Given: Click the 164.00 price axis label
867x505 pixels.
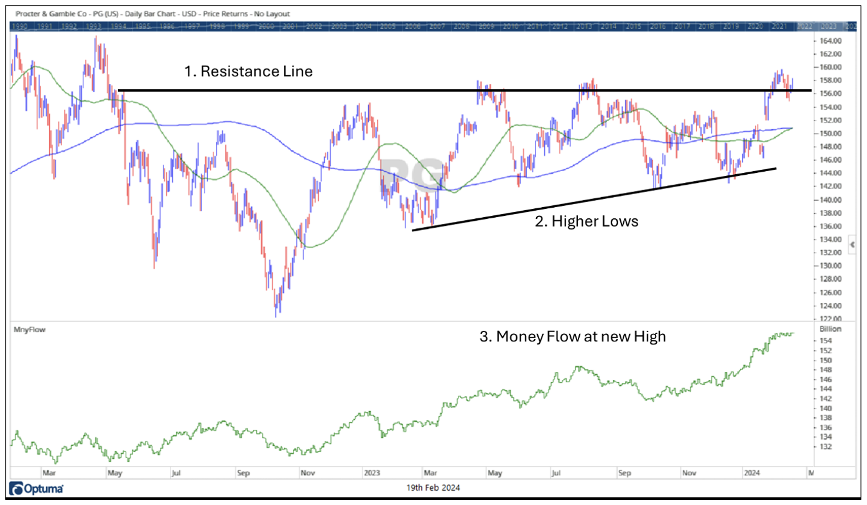Looking at the screenshot, I should [x=830, y=40].
